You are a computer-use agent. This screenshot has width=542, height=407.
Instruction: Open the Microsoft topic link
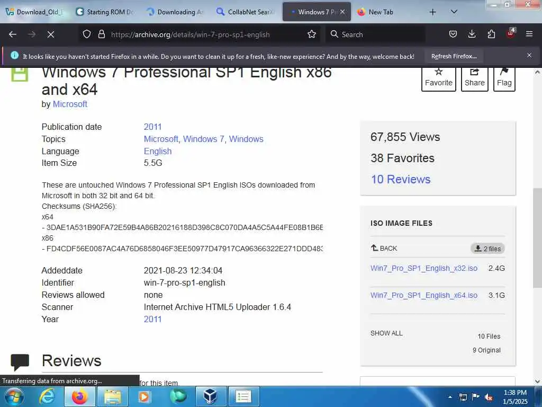161,139
